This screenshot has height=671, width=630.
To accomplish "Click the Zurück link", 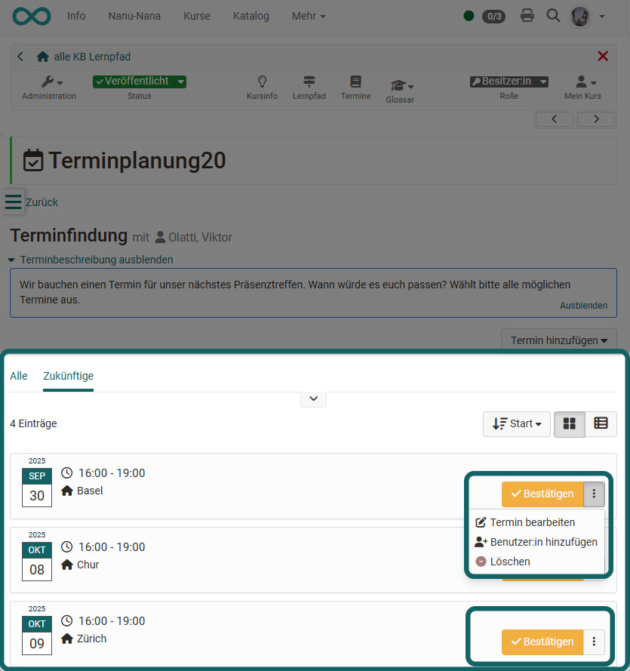I will click(41, 202).
